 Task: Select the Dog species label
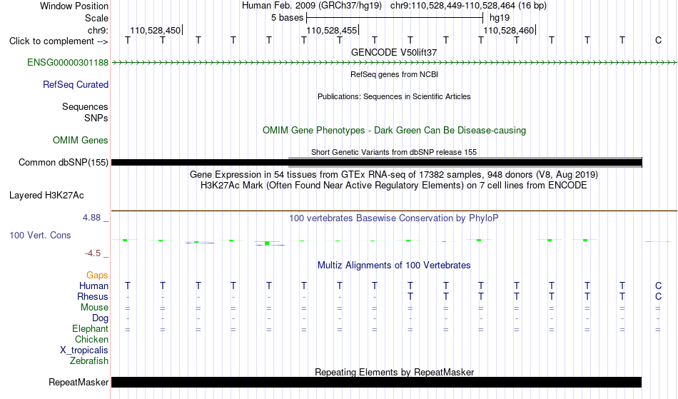point(101,318)
